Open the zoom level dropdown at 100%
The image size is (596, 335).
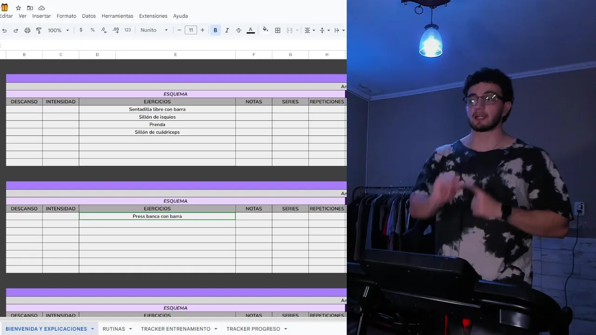point(59,30)
